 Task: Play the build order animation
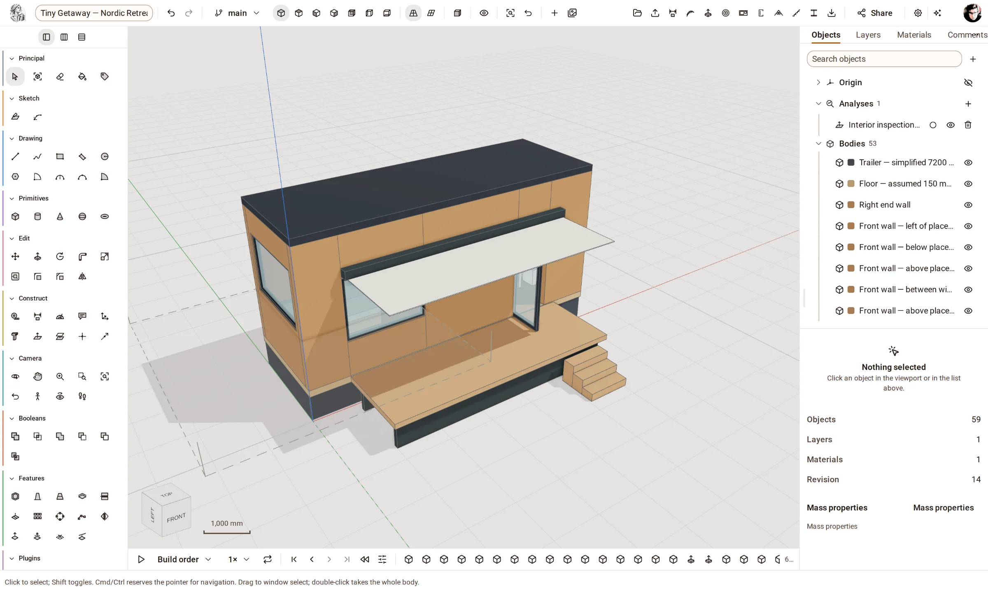(x=141, y=559)
